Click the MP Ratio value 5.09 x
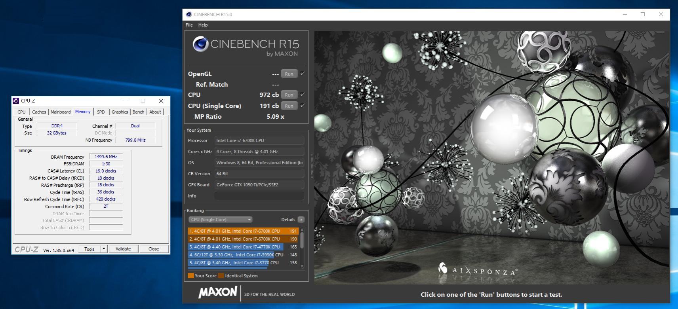This screenshot has width=678, height=309. 275,117
